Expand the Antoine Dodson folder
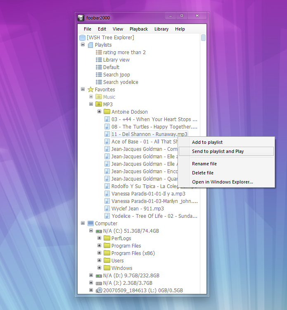 tap(100, 112)
